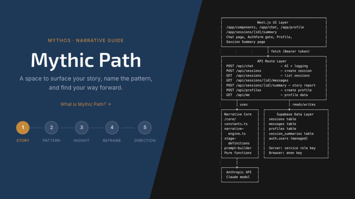The width and height of the screenshot is (355, 199).
Task: Click 'Browser: anon key' line
Action: click(x=285, y=153)
